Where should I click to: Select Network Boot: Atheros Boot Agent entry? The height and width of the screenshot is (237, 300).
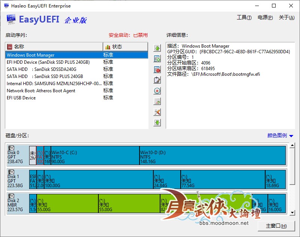[77, 90]
